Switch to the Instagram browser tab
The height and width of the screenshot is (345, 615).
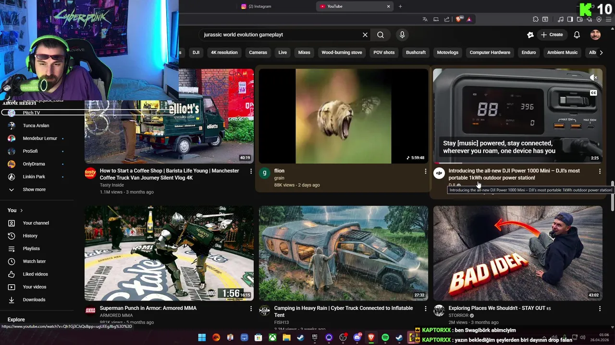click(x=276, y=6)
